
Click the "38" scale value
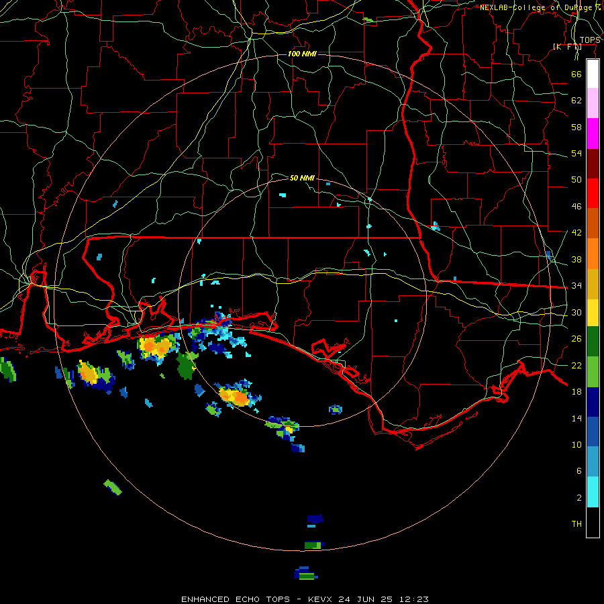[576, 259]
